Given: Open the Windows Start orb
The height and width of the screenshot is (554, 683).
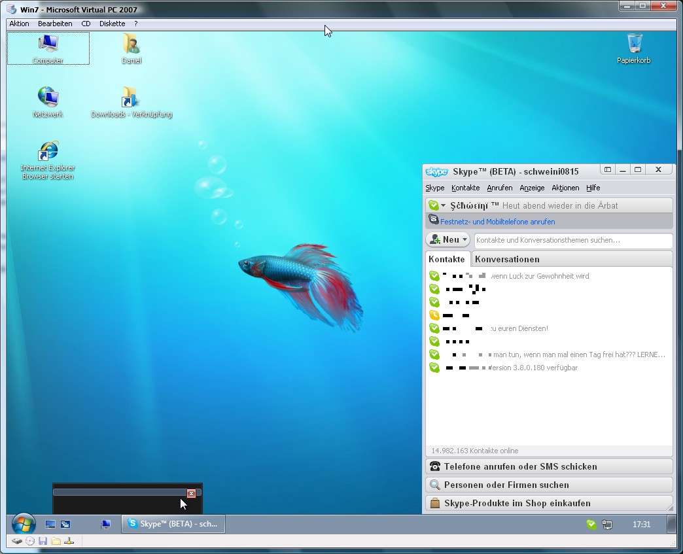Looking at the screenshot, I should 24,524.
